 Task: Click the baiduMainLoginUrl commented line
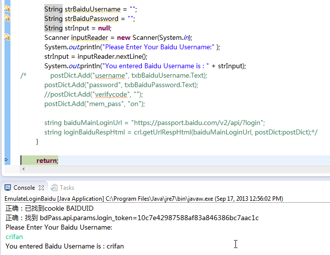[154, 123]
